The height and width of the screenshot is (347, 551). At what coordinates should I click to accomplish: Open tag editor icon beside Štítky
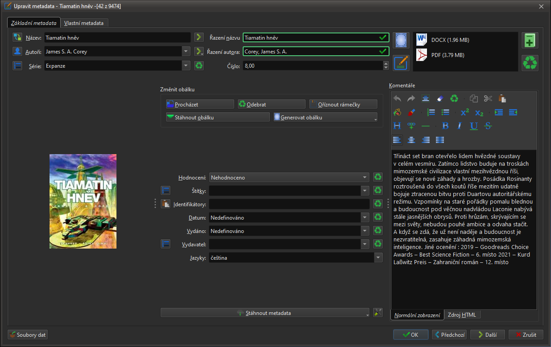pos(166,191)
